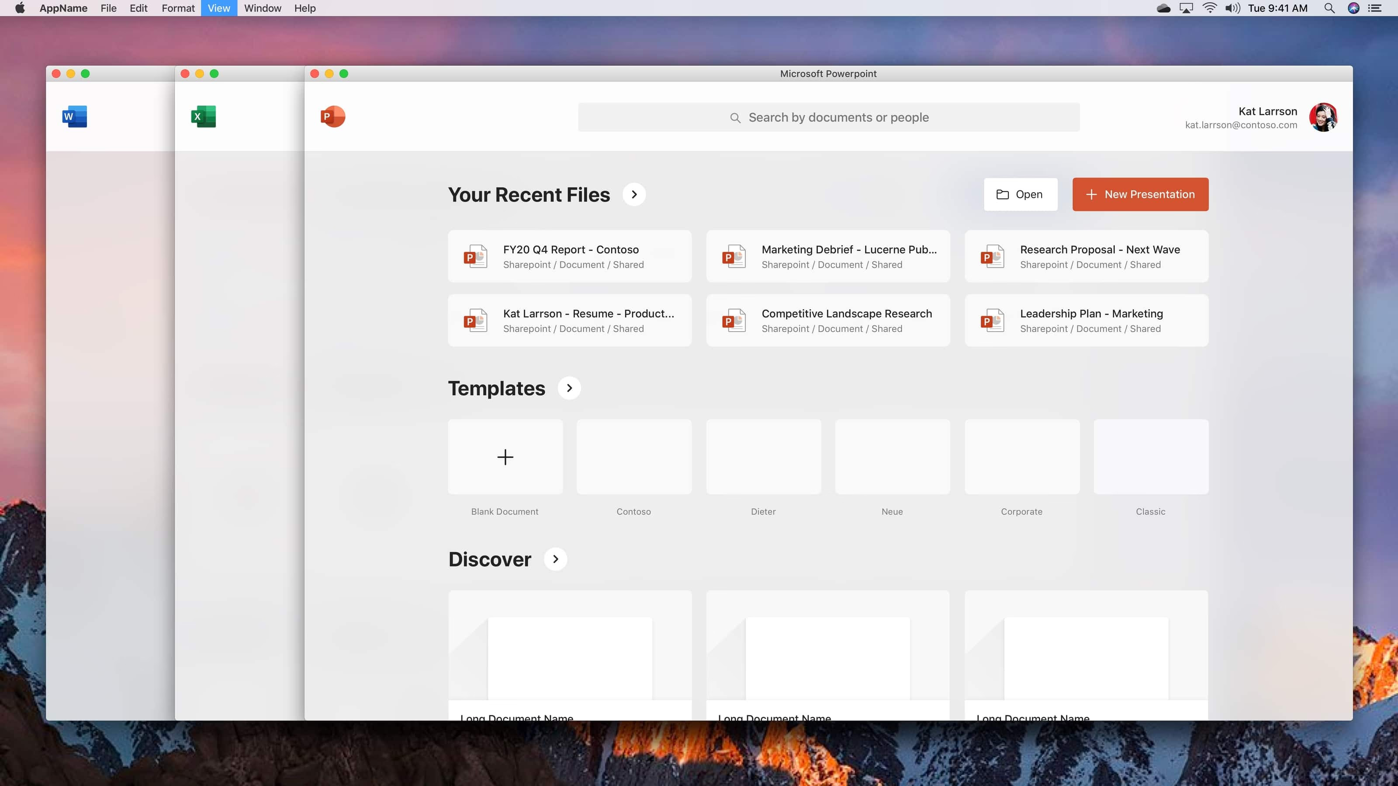Click the volume icon in the menu bar
The image size is (1398, 786).
pyautogui.click(x=1232, y=8)
